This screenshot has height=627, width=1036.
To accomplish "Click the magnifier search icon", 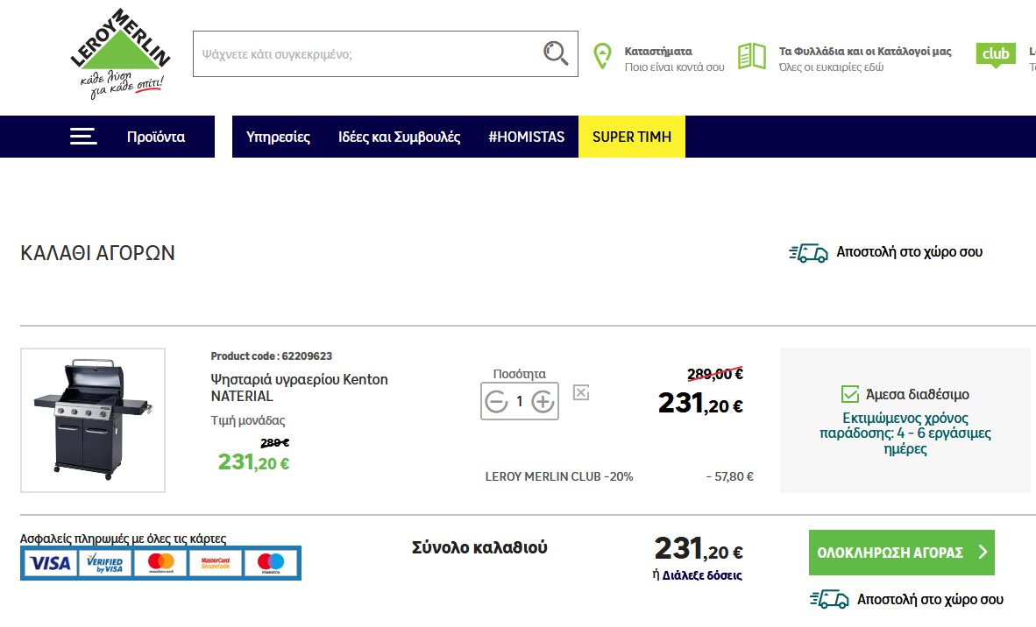I will point(556,53).
